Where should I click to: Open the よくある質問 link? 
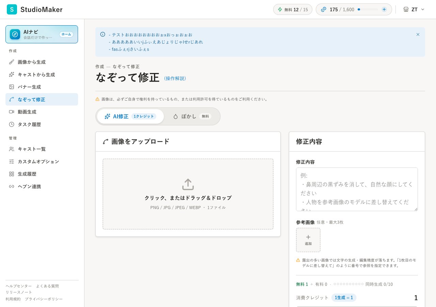[x=47, y=286]
